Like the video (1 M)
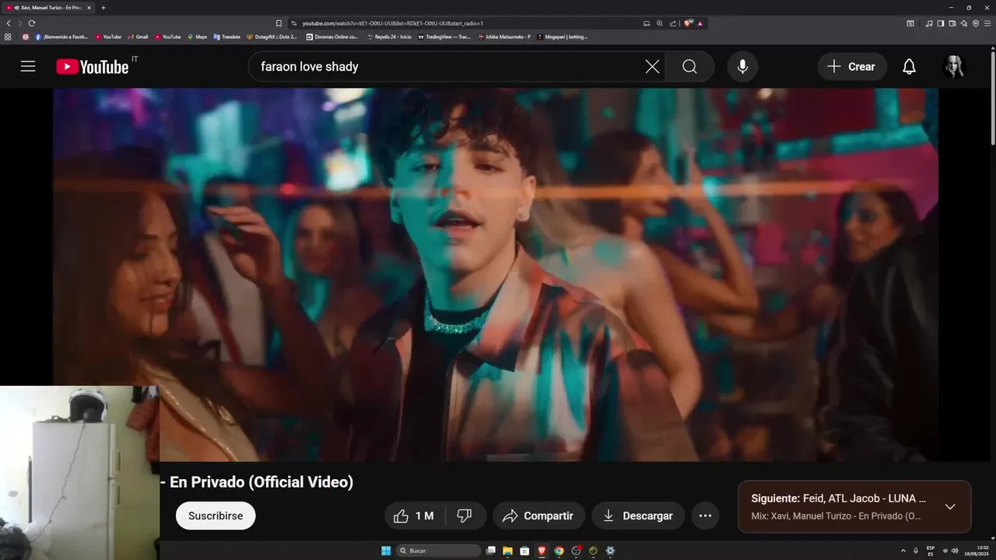 tap(414, 516)
